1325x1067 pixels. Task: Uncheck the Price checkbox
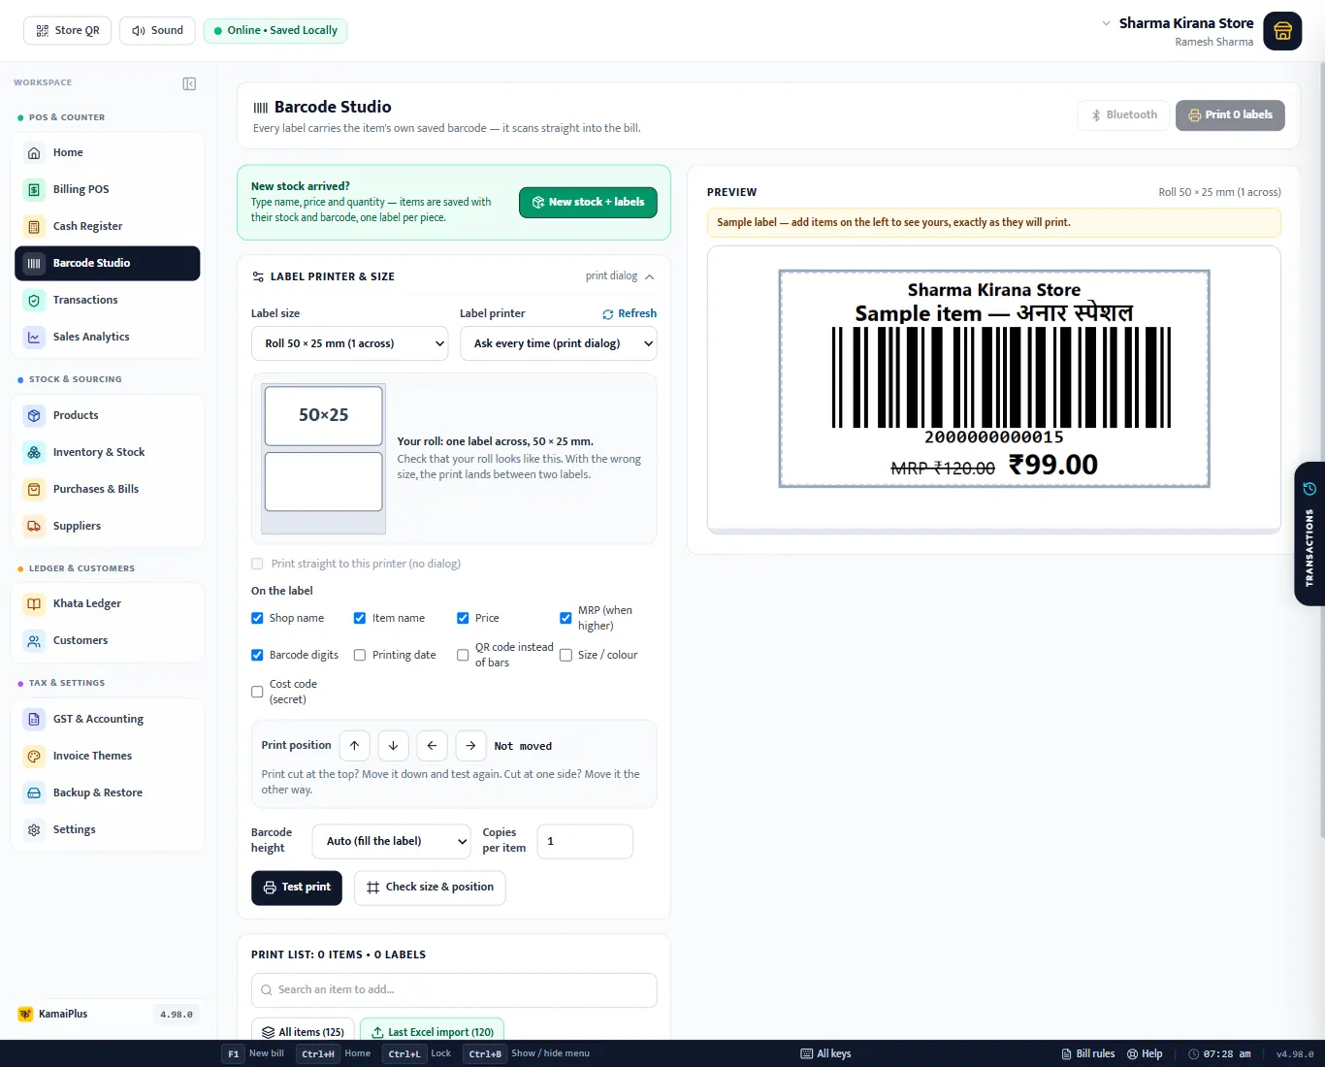tap(463, 618)
